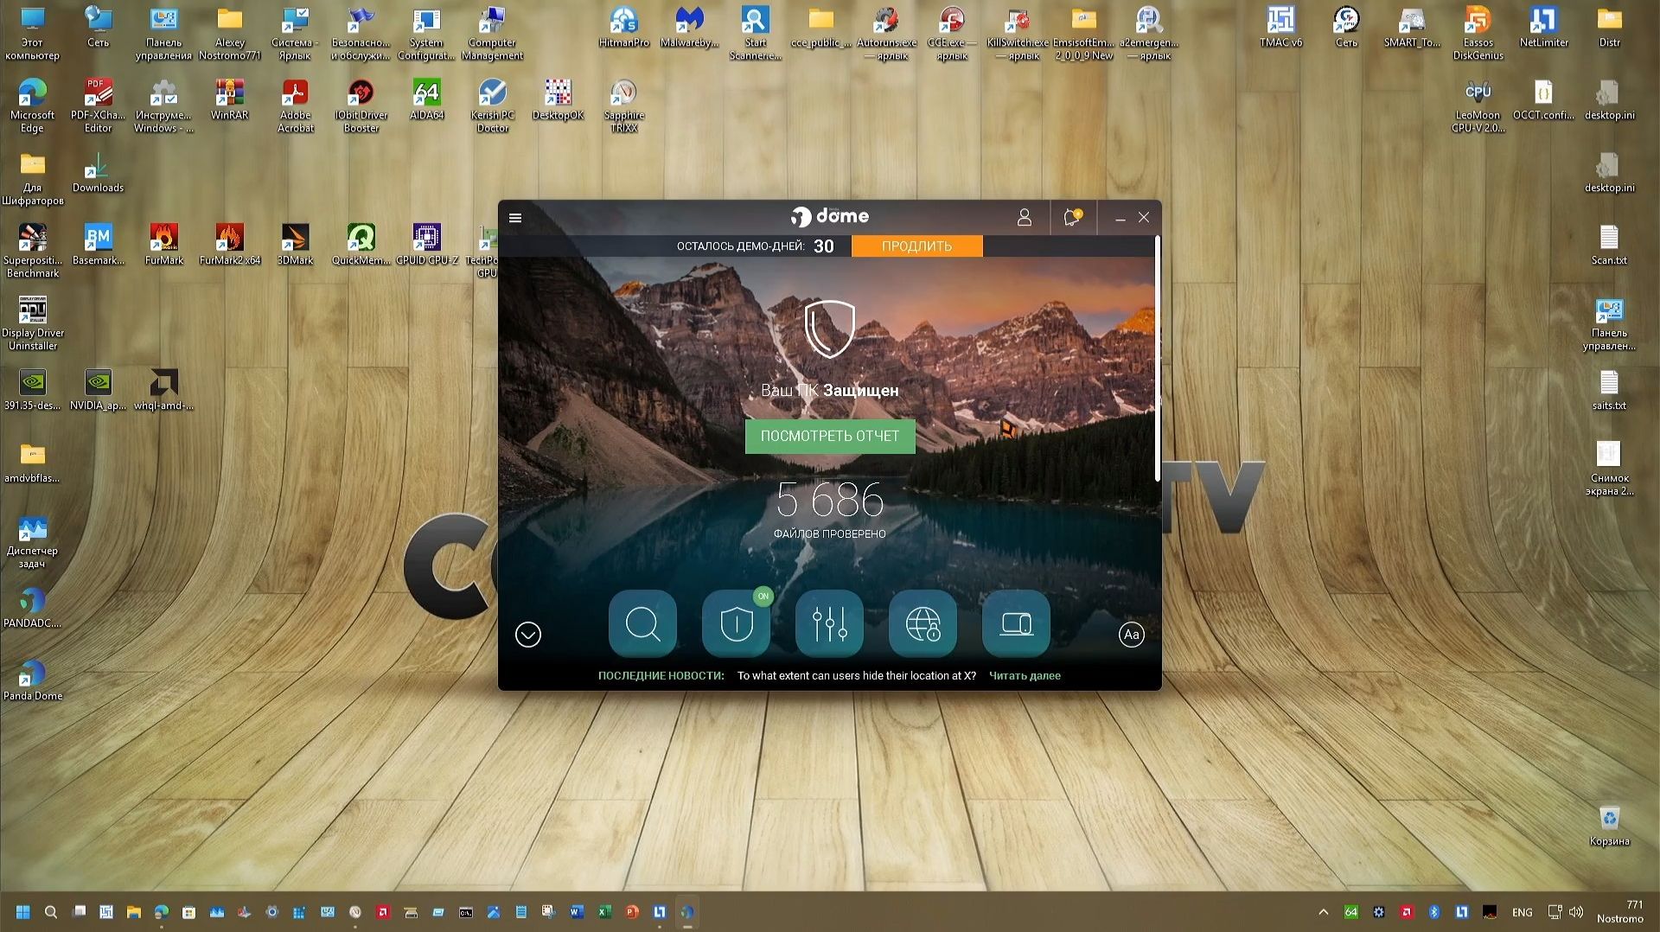The image size is (1660, 932).
Task: Select the Display Driver Uninstaller desktop icon
Action: [x=33, y=323]
